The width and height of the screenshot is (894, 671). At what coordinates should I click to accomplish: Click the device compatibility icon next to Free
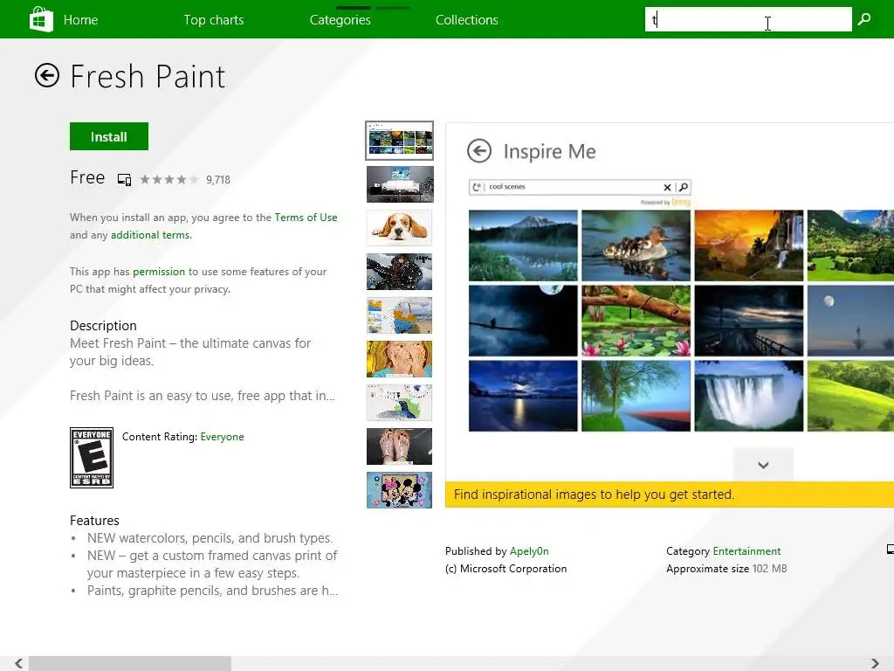pyautogui.click(x=124, y=180)
